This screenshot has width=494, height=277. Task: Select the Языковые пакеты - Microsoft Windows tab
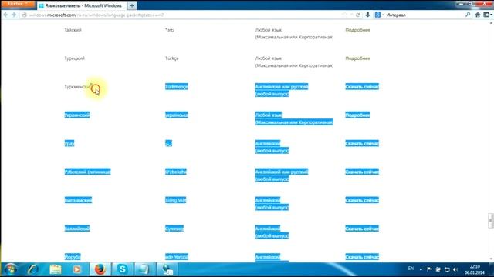(x=81, y=5)
